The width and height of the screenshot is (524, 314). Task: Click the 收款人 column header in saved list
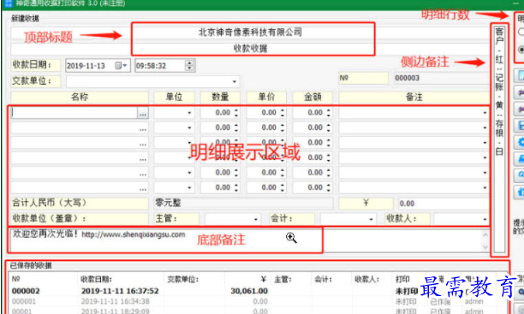[367, 279]
